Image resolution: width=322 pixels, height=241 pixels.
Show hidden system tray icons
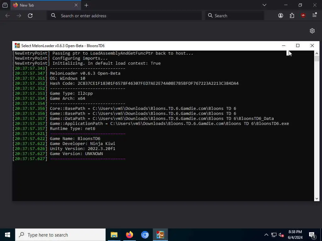click(x=266, y=235)
